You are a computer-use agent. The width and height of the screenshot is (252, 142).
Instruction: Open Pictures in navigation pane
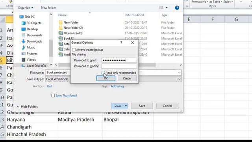point(30,54)
